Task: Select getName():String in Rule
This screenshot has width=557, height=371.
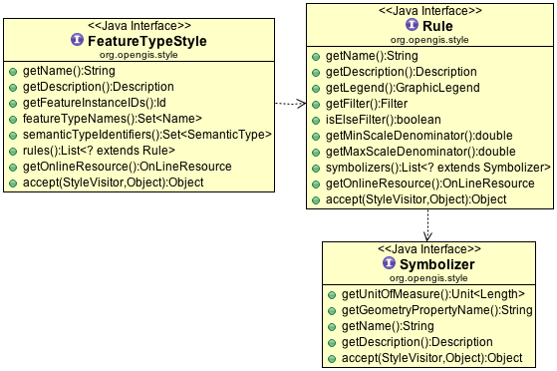Action: (372, 56)
